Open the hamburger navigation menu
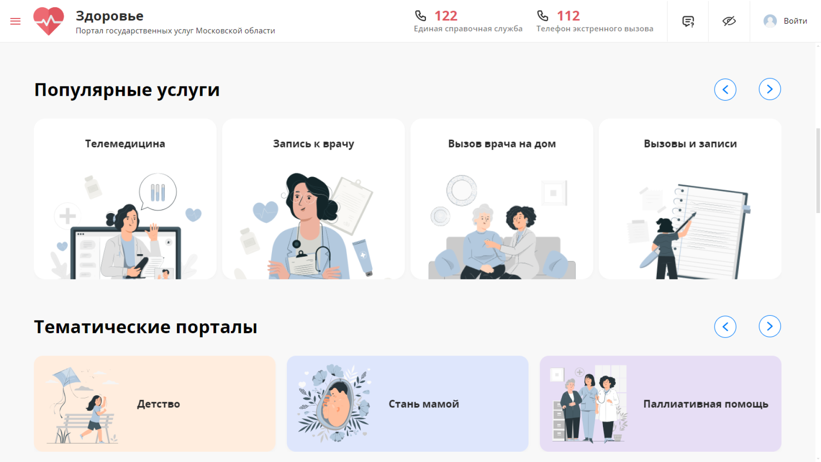 click(15, 21)
